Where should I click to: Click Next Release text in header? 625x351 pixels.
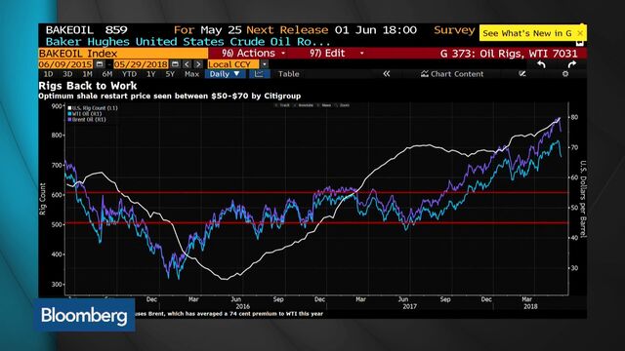coord(287,30)
